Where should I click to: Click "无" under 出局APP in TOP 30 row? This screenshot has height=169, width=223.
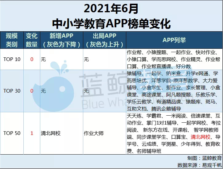[x=86, y=91]
